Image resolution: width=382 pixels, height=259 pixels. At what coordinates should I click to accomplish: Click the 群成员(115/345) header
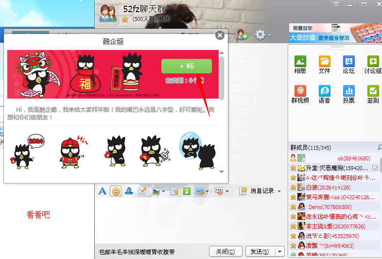[x=311, y=148]
